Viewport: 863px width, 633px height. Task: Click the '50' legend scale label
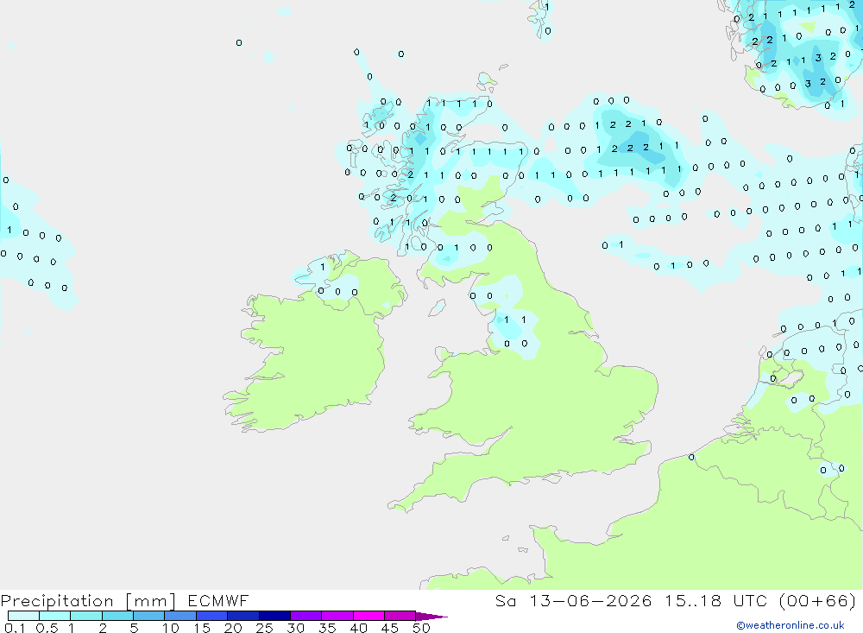[x=421, y=628]
